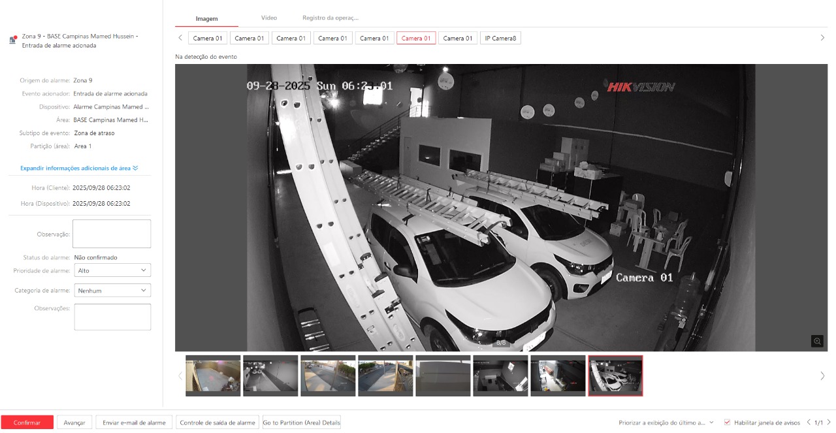Go to next thumbnails with right arrow

[x=822, y=376]
